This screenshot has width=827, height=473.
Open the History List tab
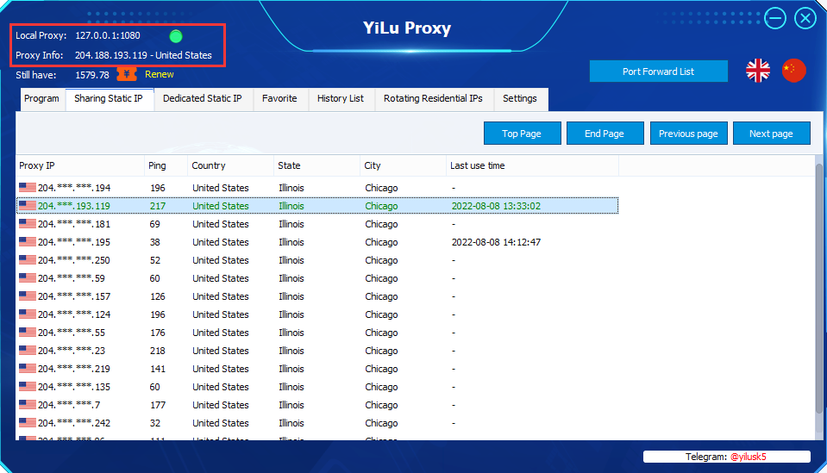340,99
